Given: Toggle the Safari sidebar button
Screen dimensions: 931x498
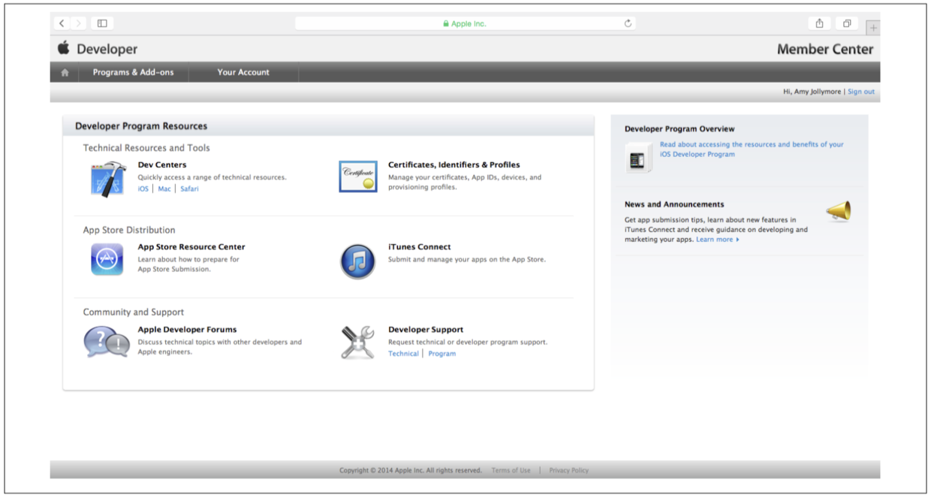Looking at the screenshot, I should 102,23.
